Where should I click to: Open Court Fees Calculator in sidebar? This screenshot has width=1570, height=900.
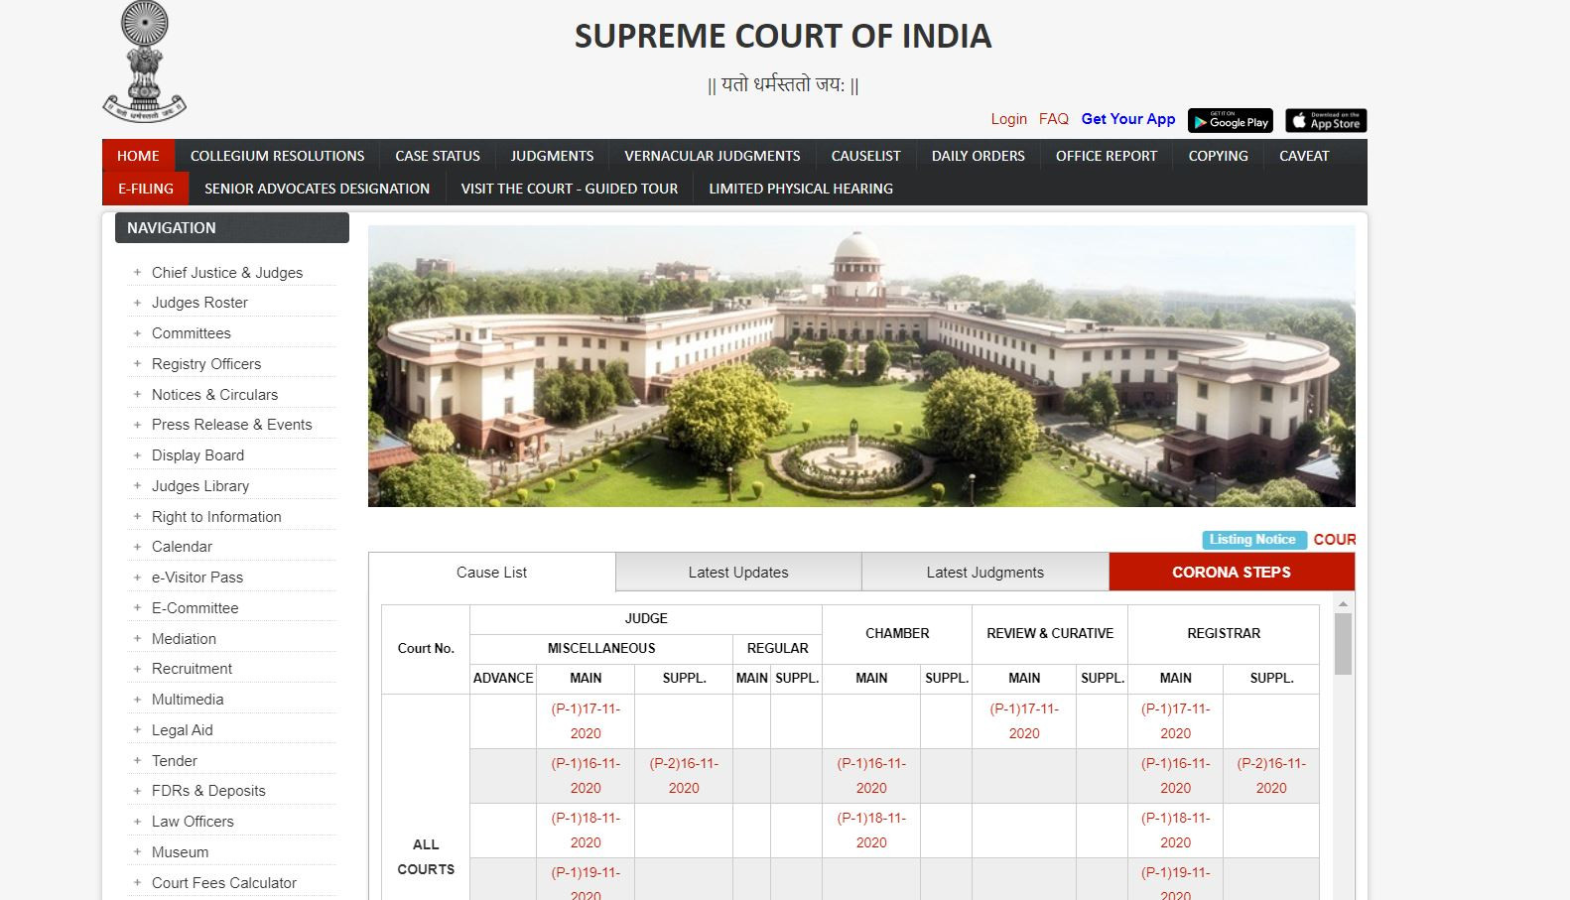pos(223,883)
